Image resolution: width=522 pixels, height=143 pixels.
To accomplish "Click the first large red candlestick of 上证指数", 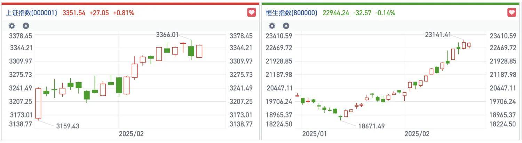I will tap(38, 103).
